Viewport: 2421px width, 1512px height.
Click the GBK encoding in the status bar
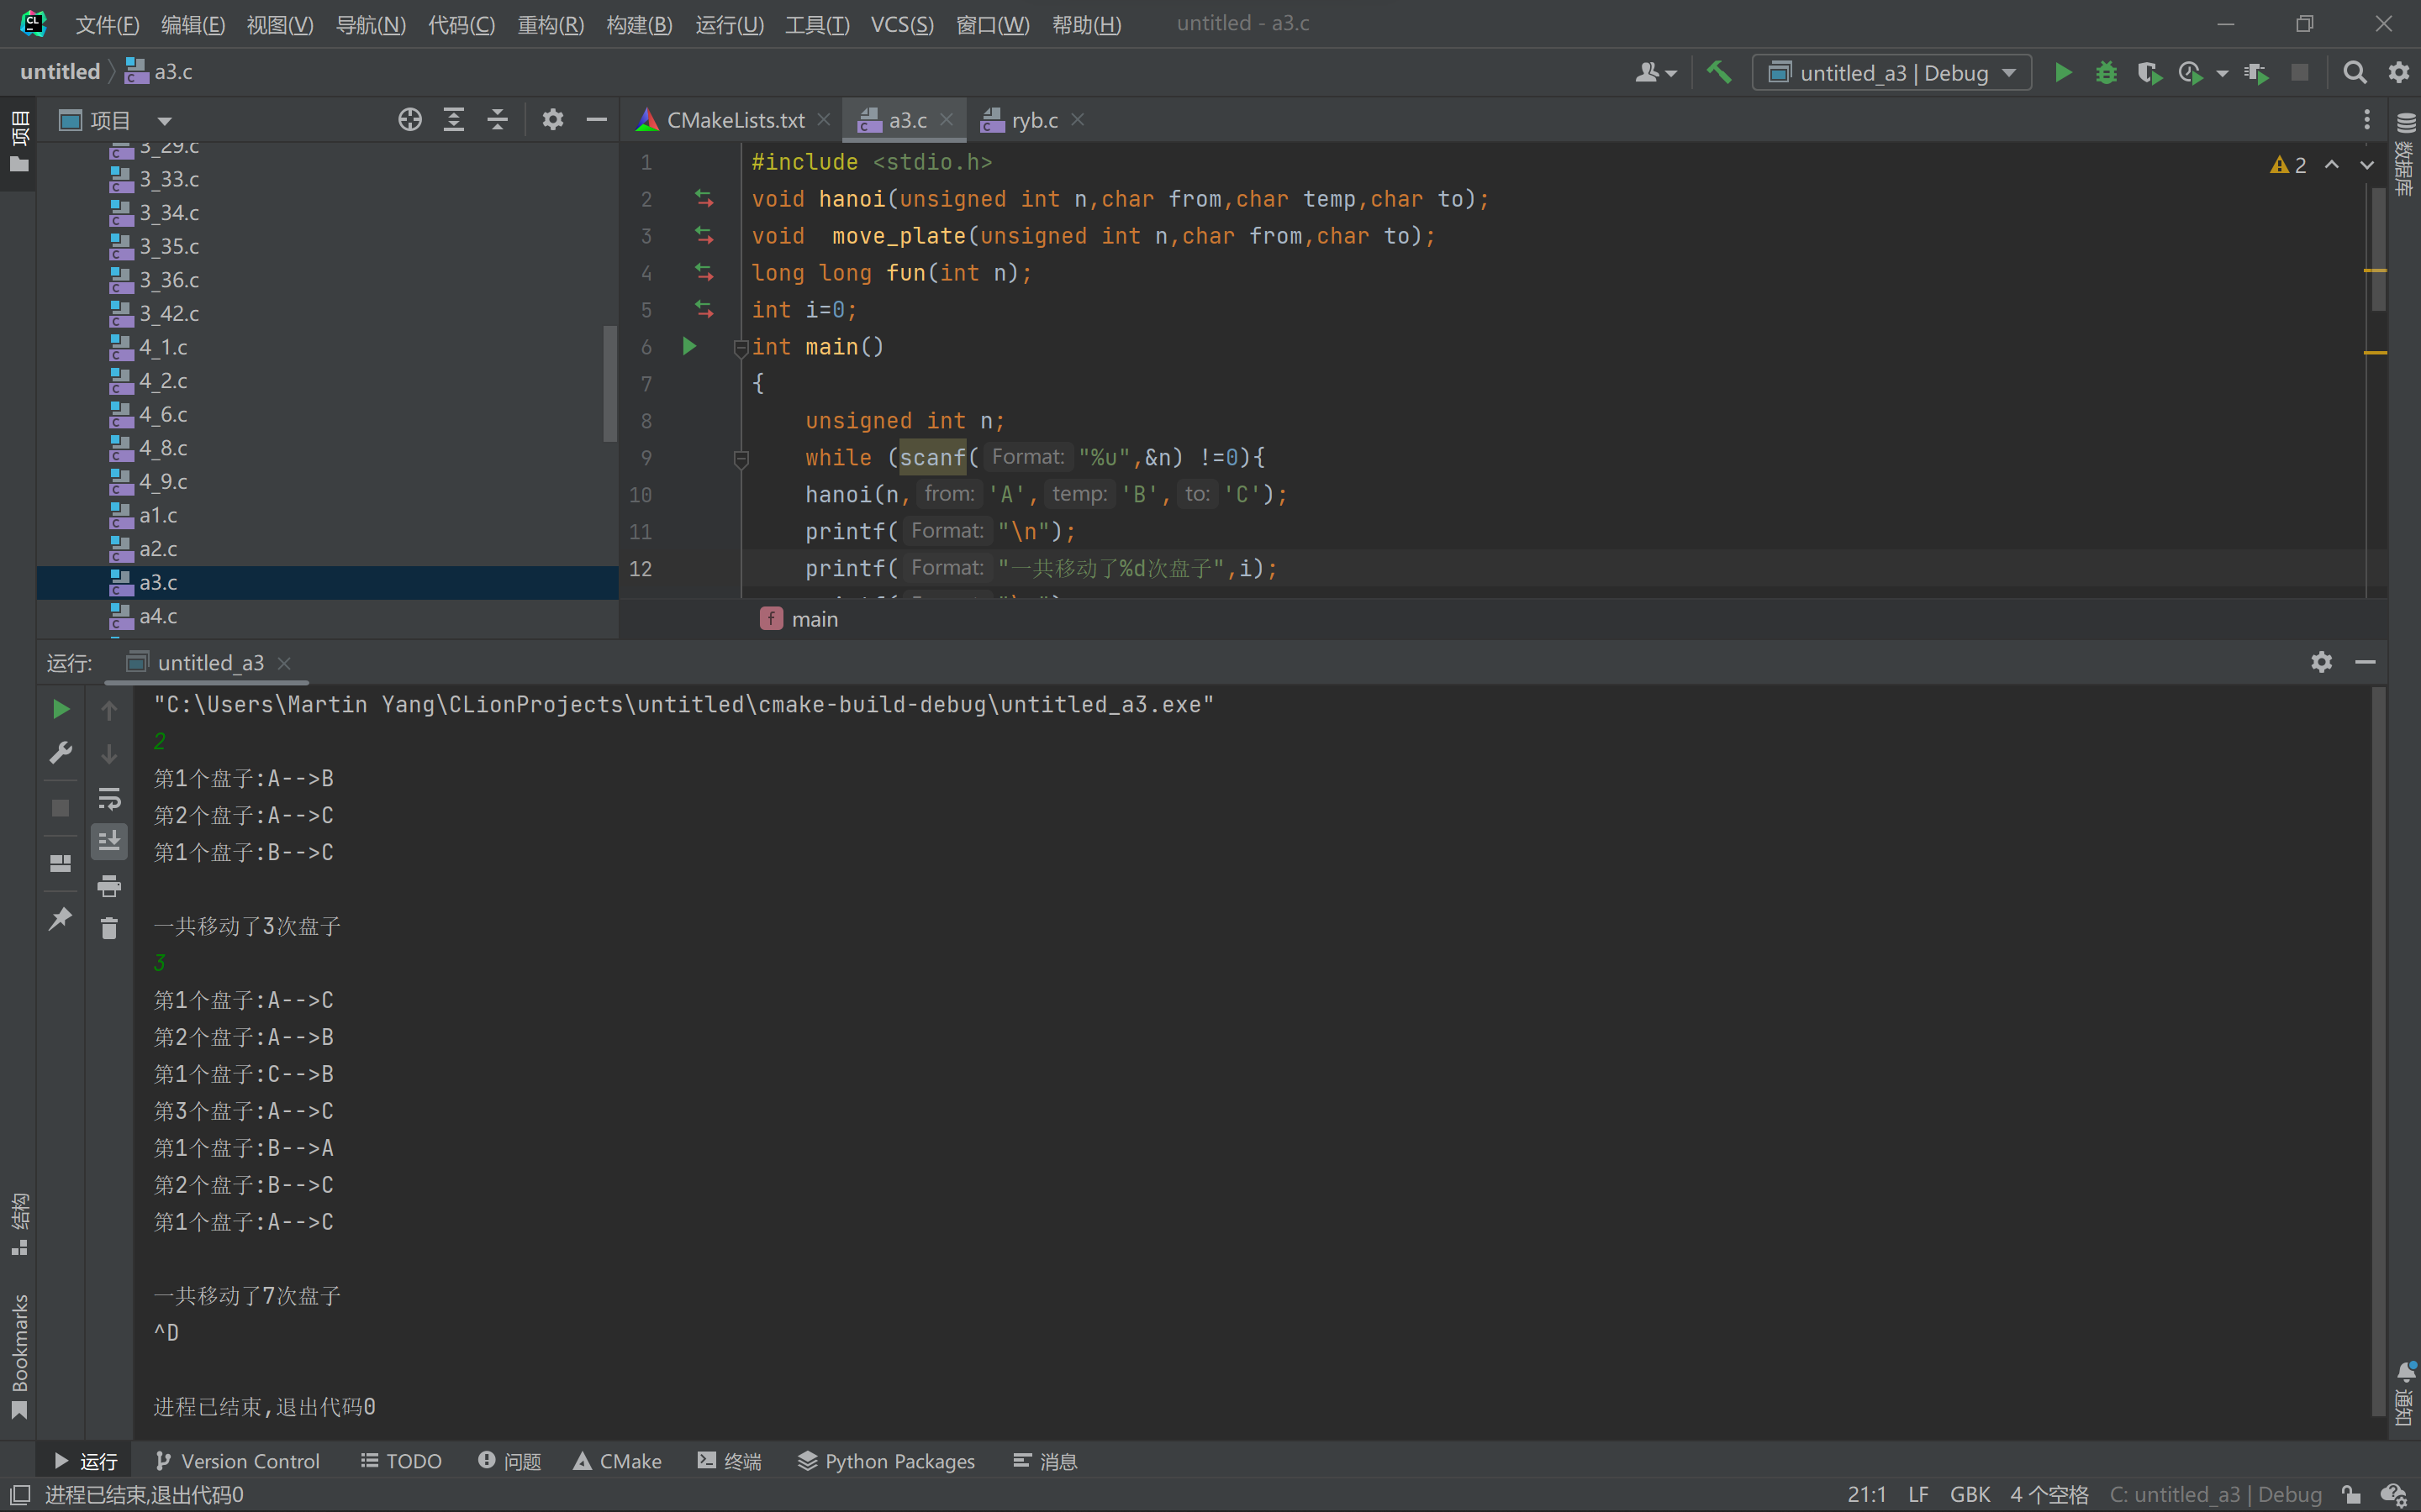[x=1969, y=1494]
